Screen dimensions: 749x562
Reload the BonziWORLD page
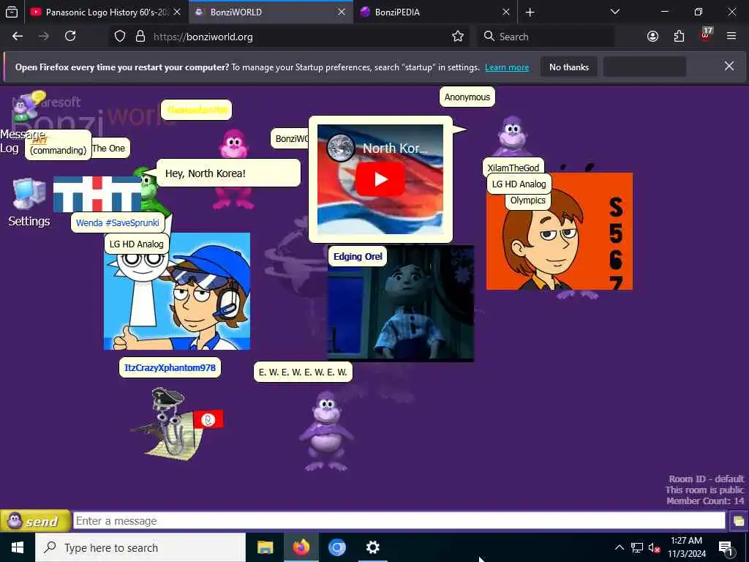coord(70,37)
